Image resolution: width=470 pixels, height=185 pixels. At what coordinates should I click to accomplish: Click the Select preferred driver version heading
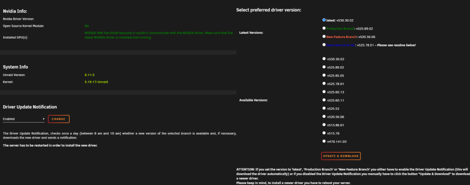point(268,10)
